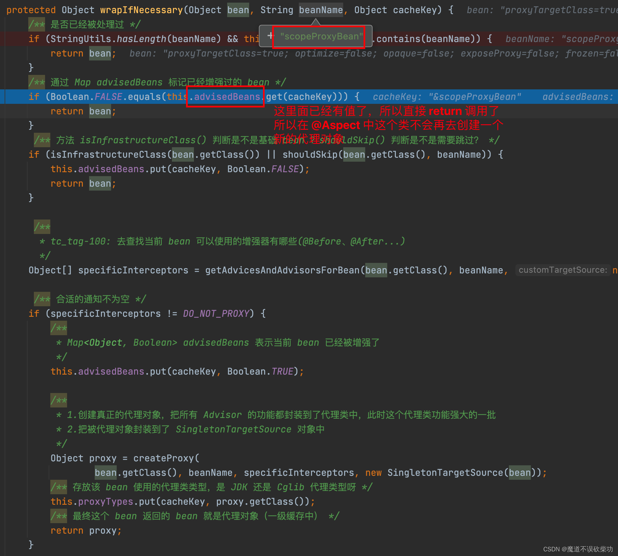Viewport: 618px width, 556px height.
Task: Click the createProxy( method call
Action: pos(166,458)
